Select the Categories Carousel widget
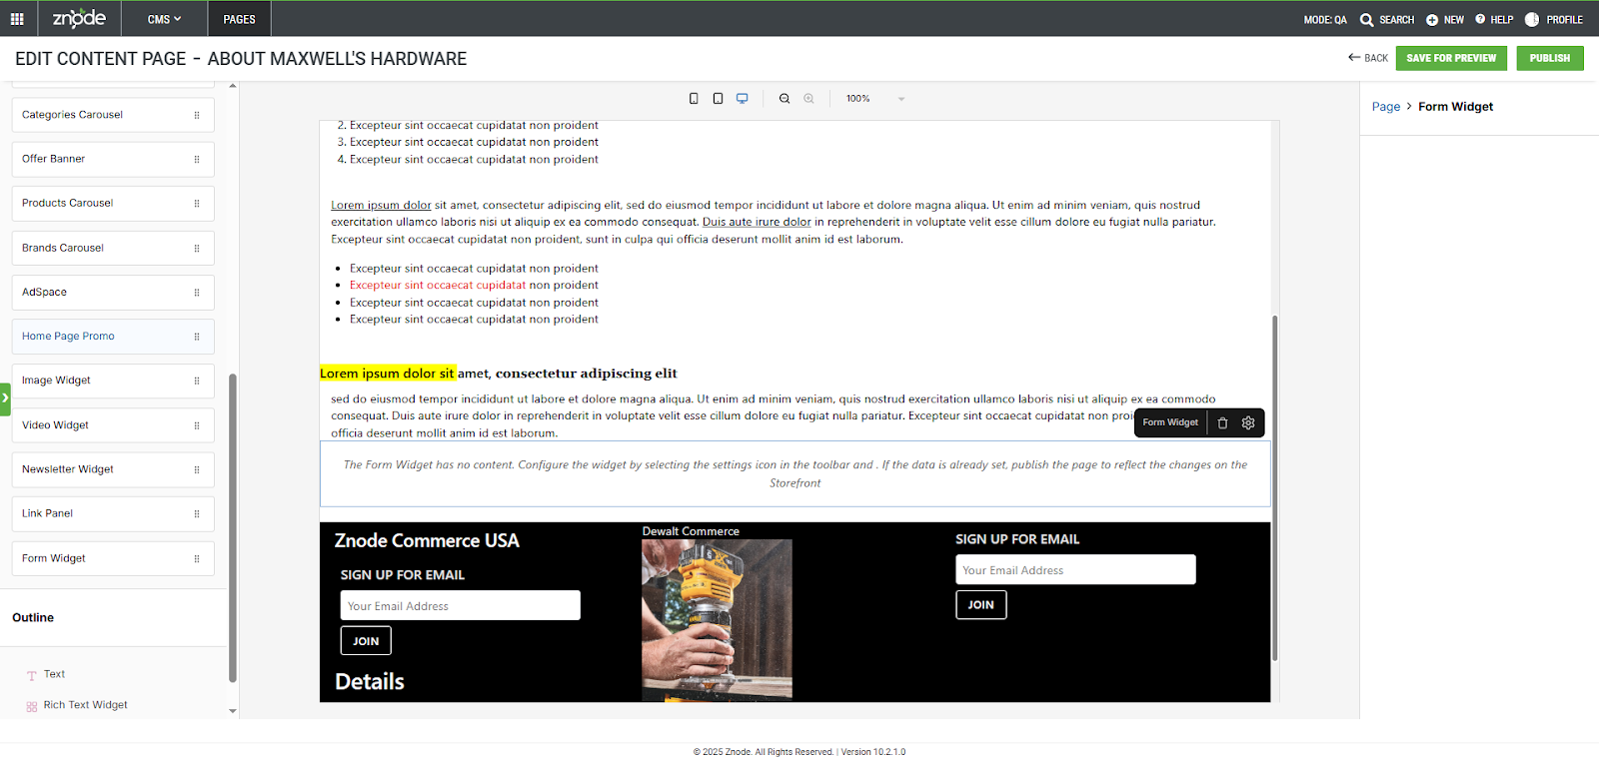This screenshot has width=1599, height=765. tap(113, 115)
